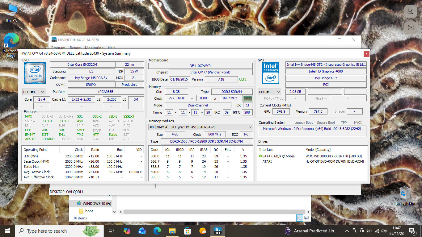Click safely remove hardware USB tray icon
The width and height of the screenshot is (422, 237).
click(354, 231)
